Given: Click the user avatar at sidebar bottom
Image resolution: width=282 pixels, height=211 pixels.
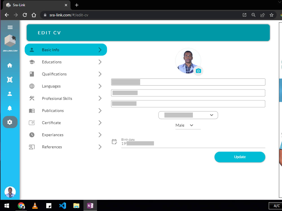Looking at the screenshot, I should click(10, 192).
